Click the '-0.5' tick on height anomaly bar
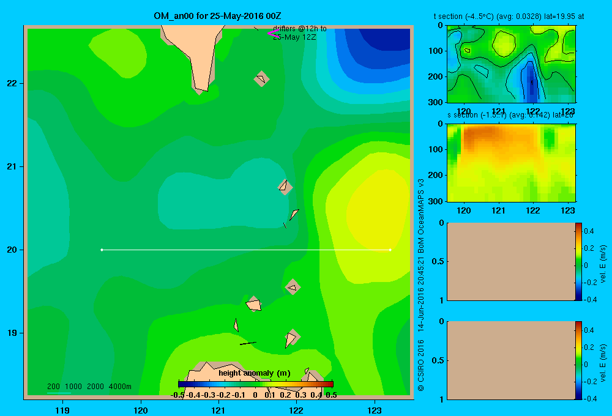The image size is (612, 416). [x=177, y=395]
